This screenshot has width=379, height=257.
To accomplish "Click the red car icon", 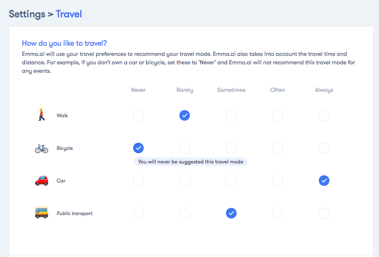I will [x=42, y=180].
